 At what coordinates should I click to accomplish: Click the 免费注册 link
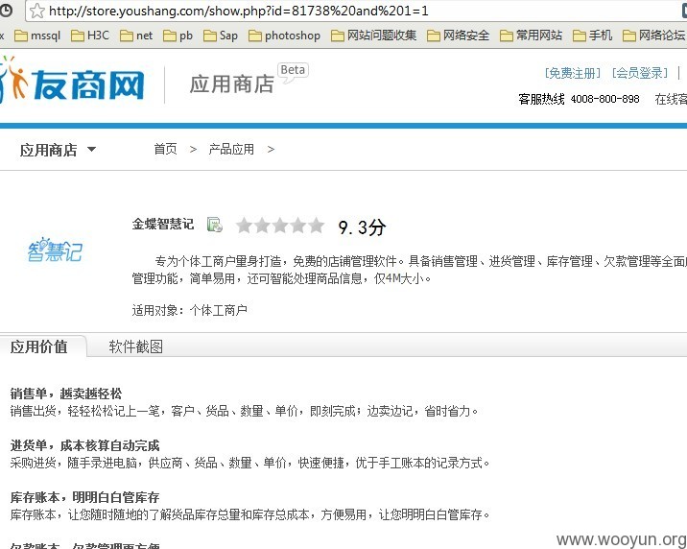tap(572, 73)
